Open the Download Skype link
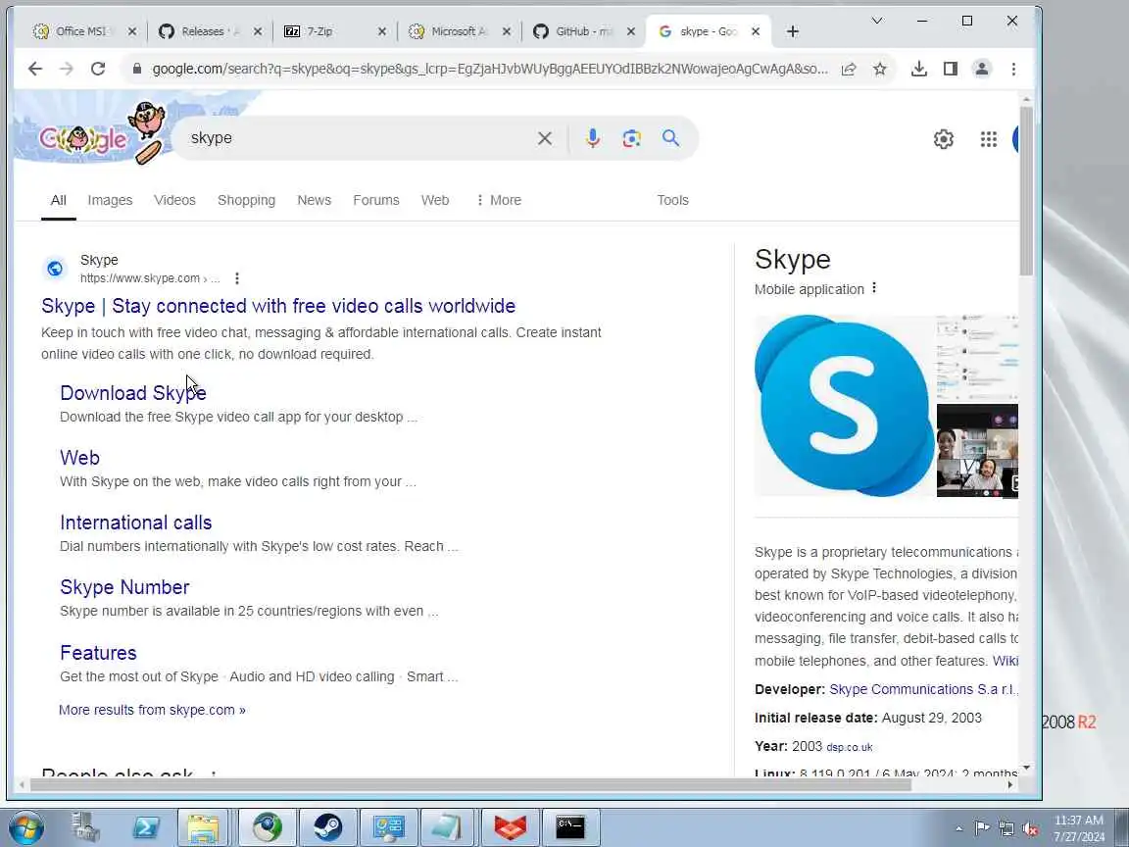Viewport: 1129px width, 847px height. 133,393
